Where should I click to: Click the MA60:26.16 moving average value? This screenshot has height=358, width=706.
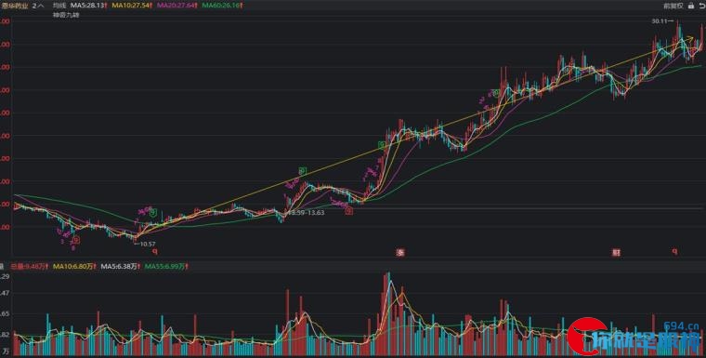222,6
